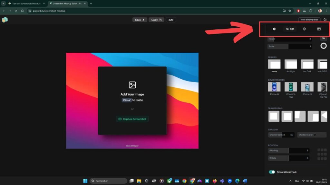
Task: Open Microsoft Edge from the taskbar
Action: pos(237,181)
